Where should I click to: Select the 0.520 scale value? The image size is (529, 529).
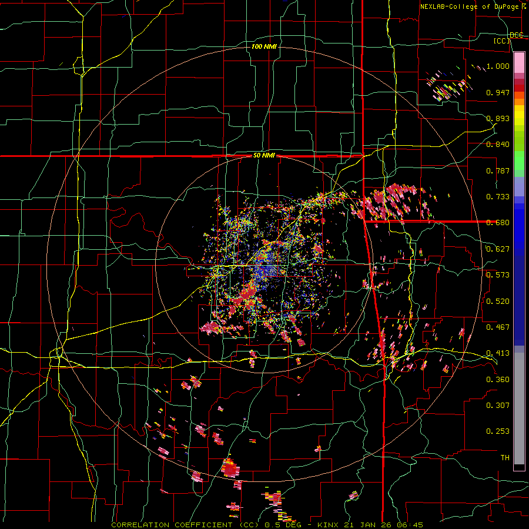498,301
